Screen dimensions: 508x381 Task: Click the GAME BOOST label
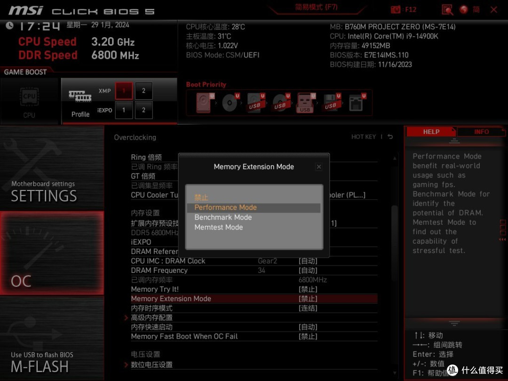coord(25,72)
